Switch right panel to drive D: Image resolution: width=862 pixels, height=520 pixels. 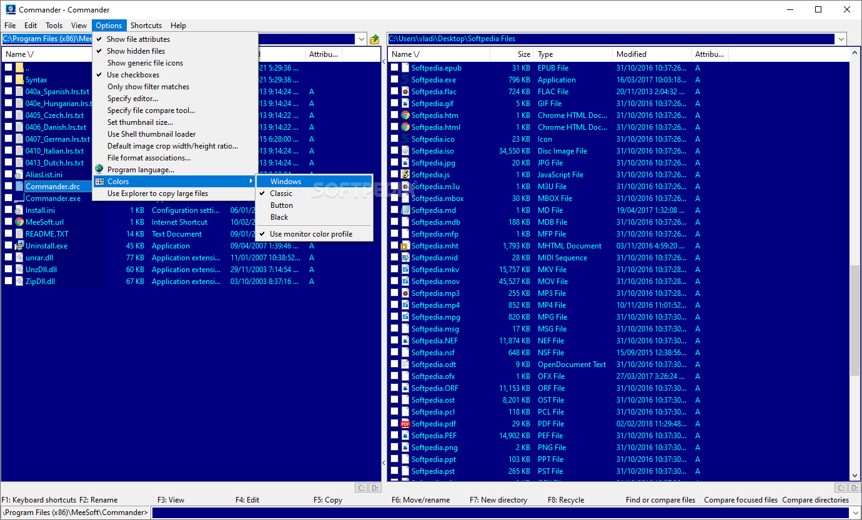853,488
